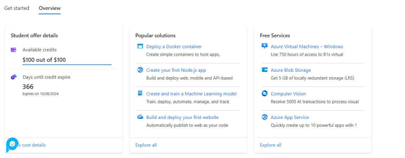
Task: Click the Computer Vision icon
Action: click(265, 94)
